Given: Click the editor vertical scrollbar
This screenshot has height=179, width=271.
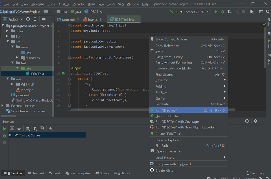Looking at the screenshot, I should [265, 47].
